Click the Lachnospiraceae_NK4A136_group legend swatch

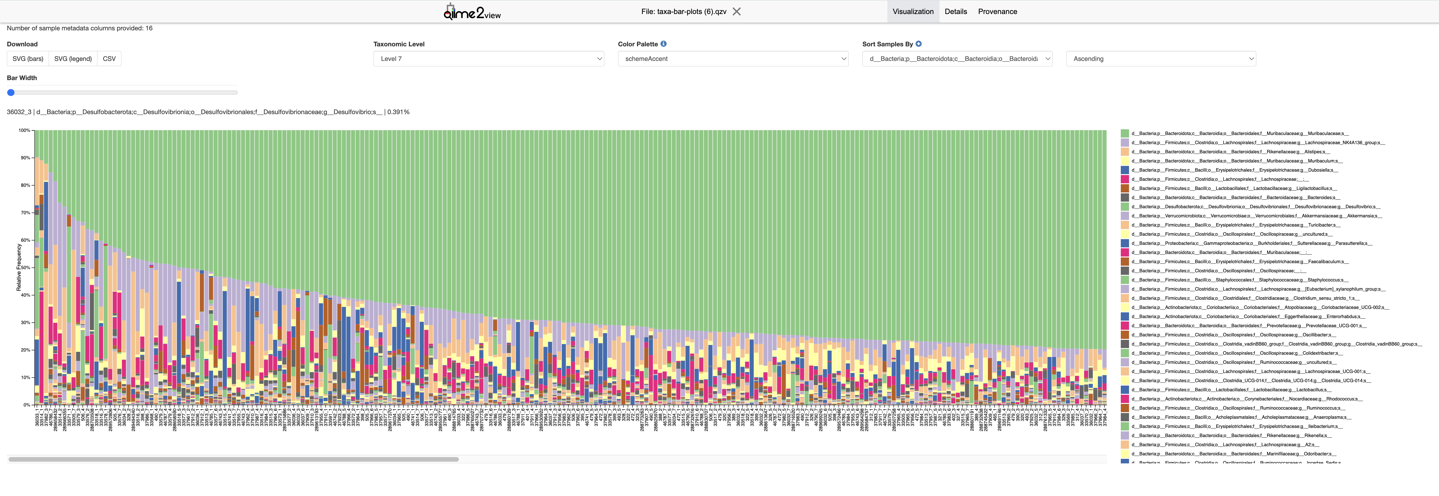coord(1125,143)
